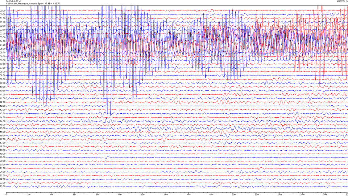This screenshot has height=196, width=348.
Task: Click the 01:30 time label
Action: pos(3,22)
